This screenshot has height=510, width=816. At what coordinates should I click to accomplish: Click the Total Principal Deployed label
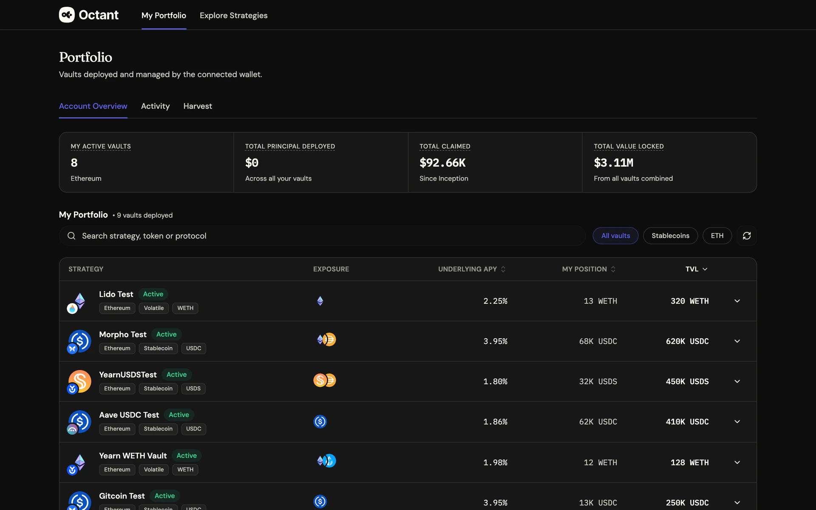click(x=290, y=146)
